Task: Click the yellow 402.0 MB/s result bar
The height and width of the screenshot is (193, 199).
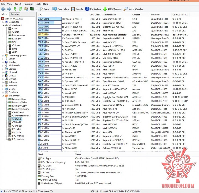Action: [x=49, y=34]
